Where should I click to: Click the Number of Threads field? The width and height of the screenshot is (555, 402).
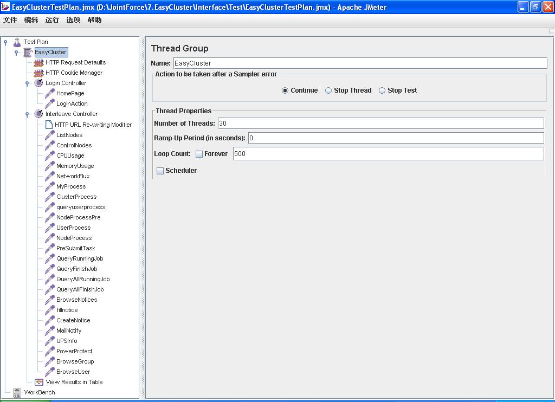(381, 124)
